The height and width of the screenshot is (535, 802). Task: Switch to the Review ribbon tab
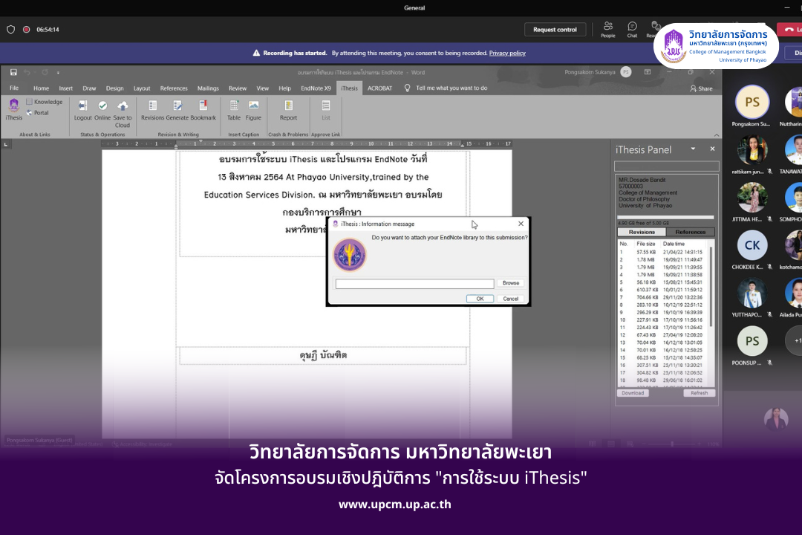(x=238, y=88)
